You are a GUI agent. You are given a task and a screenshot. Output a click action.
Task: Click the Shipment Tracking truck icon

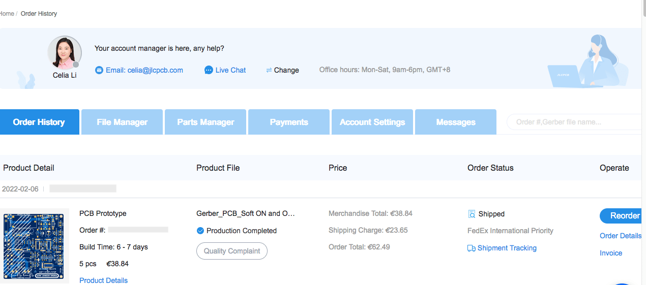click(472, 248)
